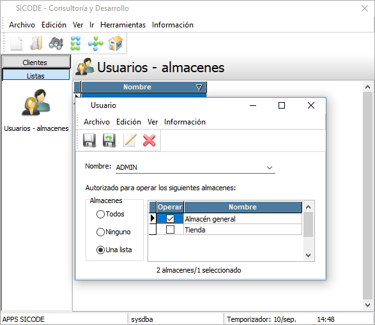Click the red X delete icon
Viewport: 375px width, 325px height.
point(149,140)
